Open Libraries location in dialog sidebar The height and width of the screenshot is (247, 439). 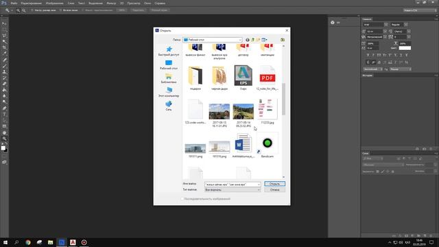[169, 79]
